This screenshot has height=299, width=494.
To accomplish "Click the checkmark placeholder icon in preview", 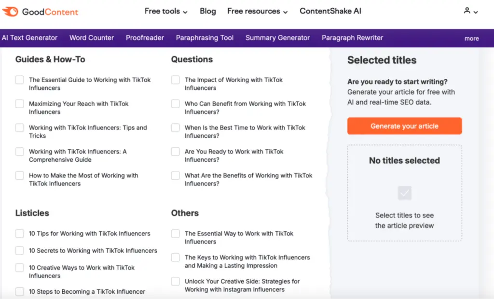I will pos(404,193).
